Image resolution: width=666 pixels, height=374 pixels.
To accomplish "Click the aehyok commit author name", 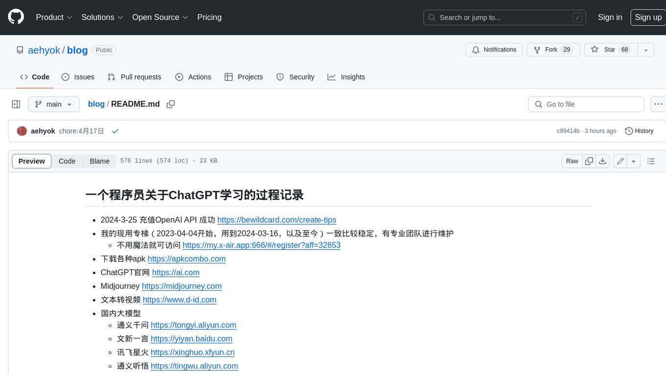I will click(43, 131).
